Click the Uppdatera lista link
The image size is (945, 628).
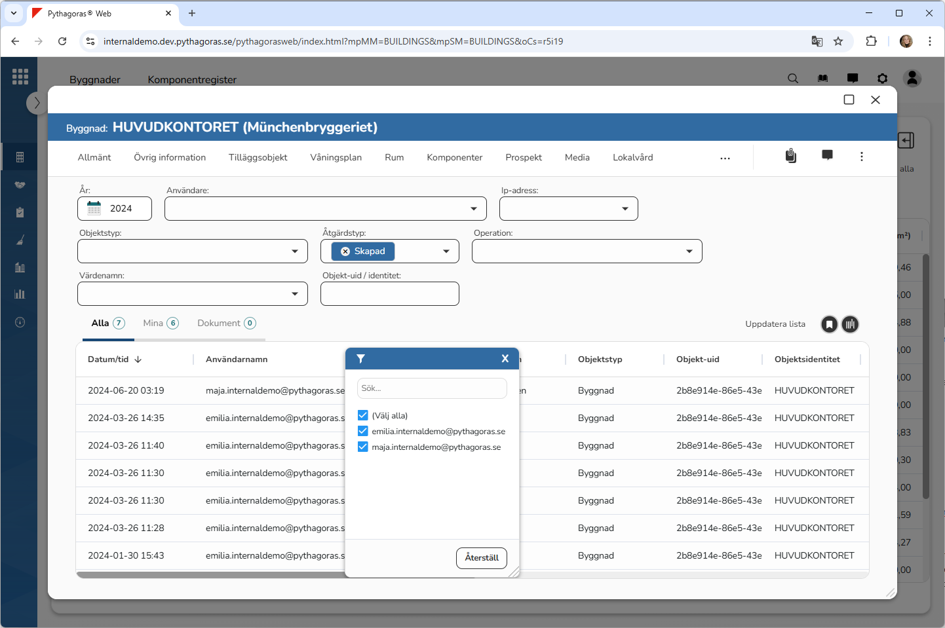click(775, 324)
